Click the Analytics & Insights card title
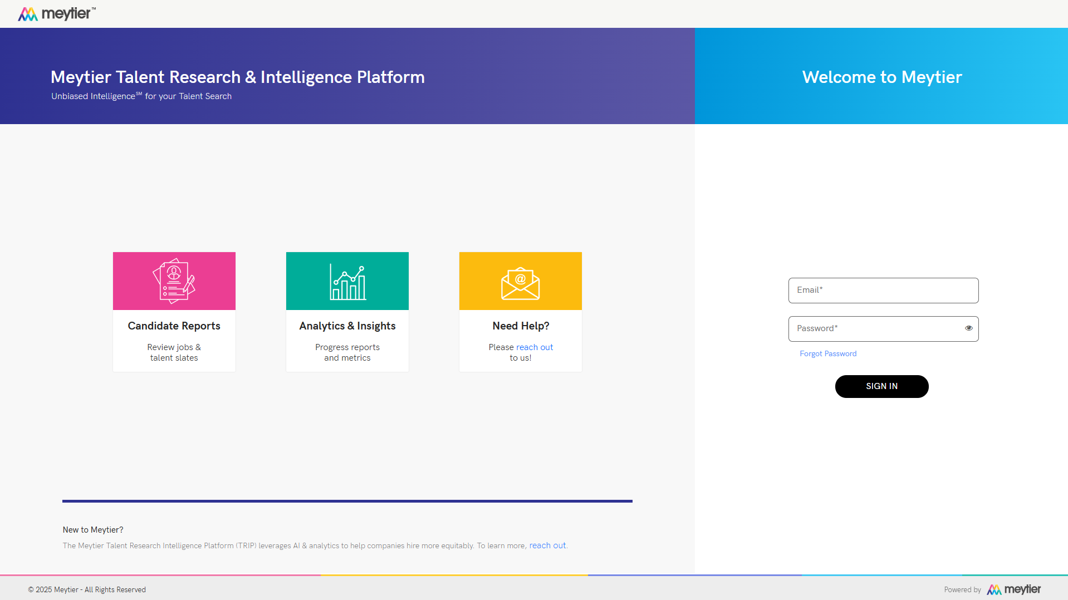 pyautogui.click(x=347, y=326)
